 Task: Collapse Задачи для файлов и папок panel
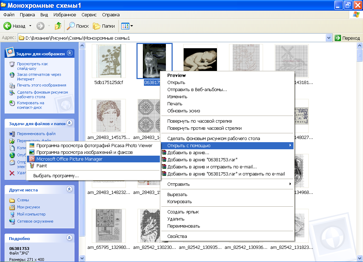tap(69, 123)
